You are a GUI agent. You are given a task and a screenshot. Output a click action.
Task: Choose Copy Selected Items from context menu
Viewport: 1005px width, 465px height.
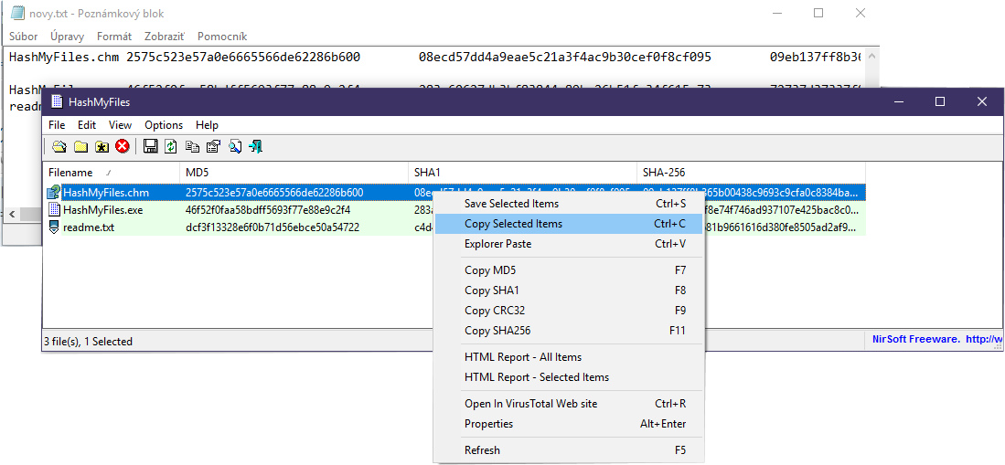(x=569, y=224)
